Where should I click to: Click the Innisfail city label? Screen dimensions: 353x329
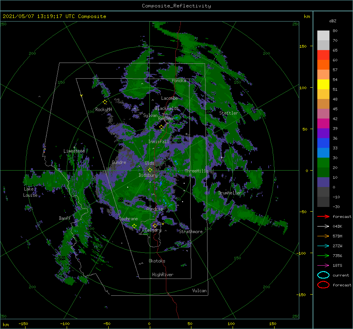(x=158, y=142)
